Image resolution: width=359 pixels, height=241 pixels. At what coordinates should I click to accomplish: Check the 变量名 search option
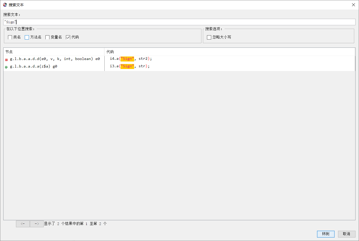[x=47, y=37]
